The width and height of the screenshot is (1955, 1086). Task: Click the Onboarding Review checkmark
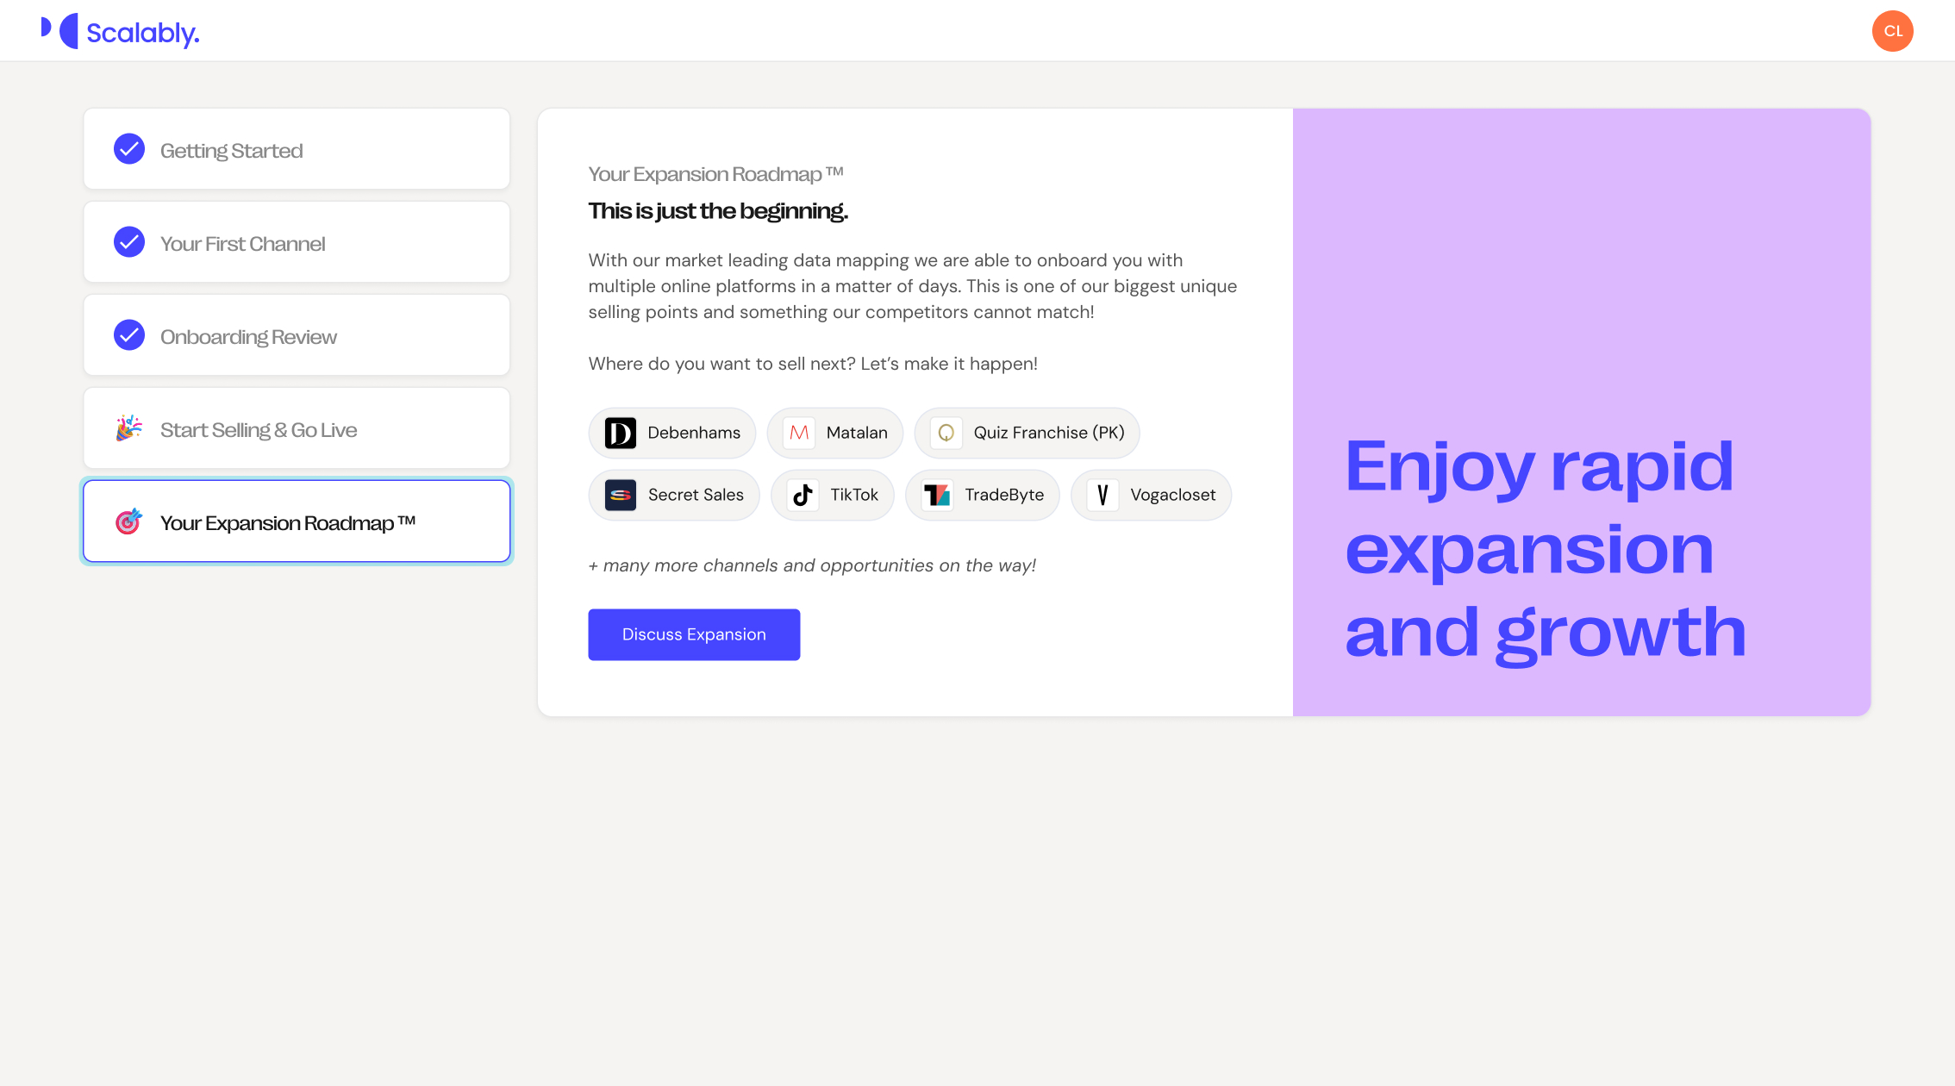[x=129, y=335]
